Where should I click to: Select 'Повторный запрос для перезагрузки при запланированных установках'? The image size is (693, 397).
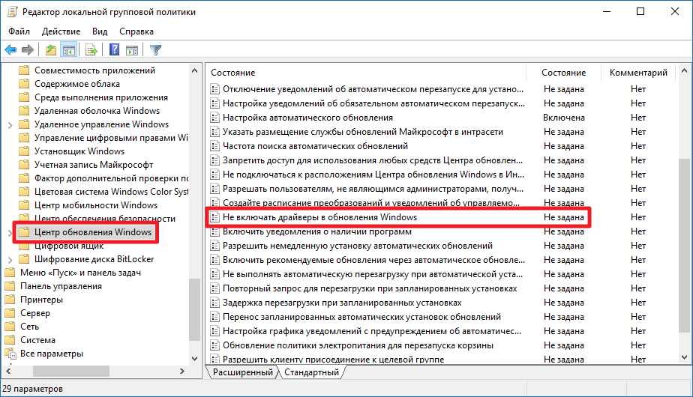tap(370, 288)
